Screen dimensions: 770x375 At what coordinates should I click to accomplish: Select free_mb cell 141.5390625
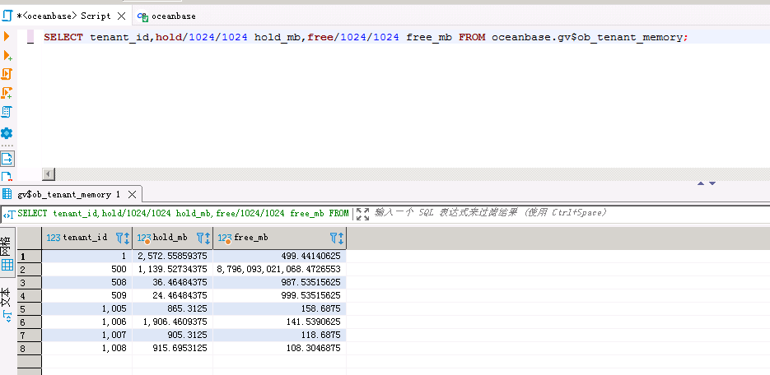click(279, 322)
